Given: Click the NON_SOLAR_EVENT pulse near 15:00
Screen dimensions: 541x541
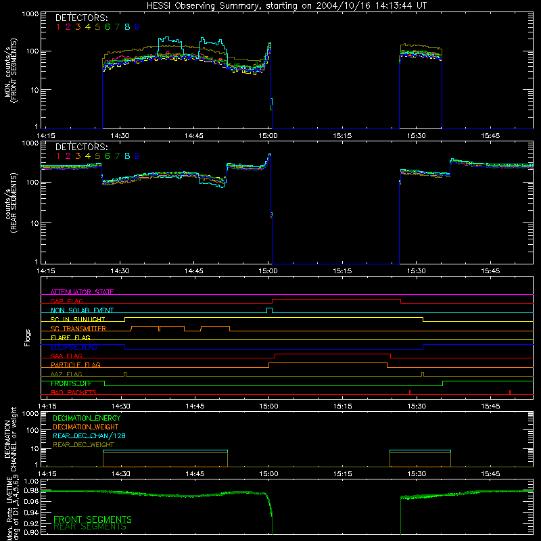Looking at the screenshot, I should pos(269,310).
